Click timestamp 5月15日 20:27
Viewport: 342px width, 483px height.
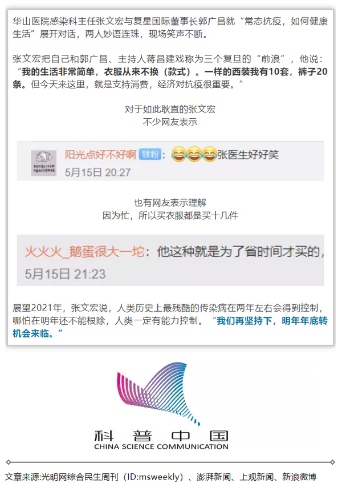tap(98, 172)
